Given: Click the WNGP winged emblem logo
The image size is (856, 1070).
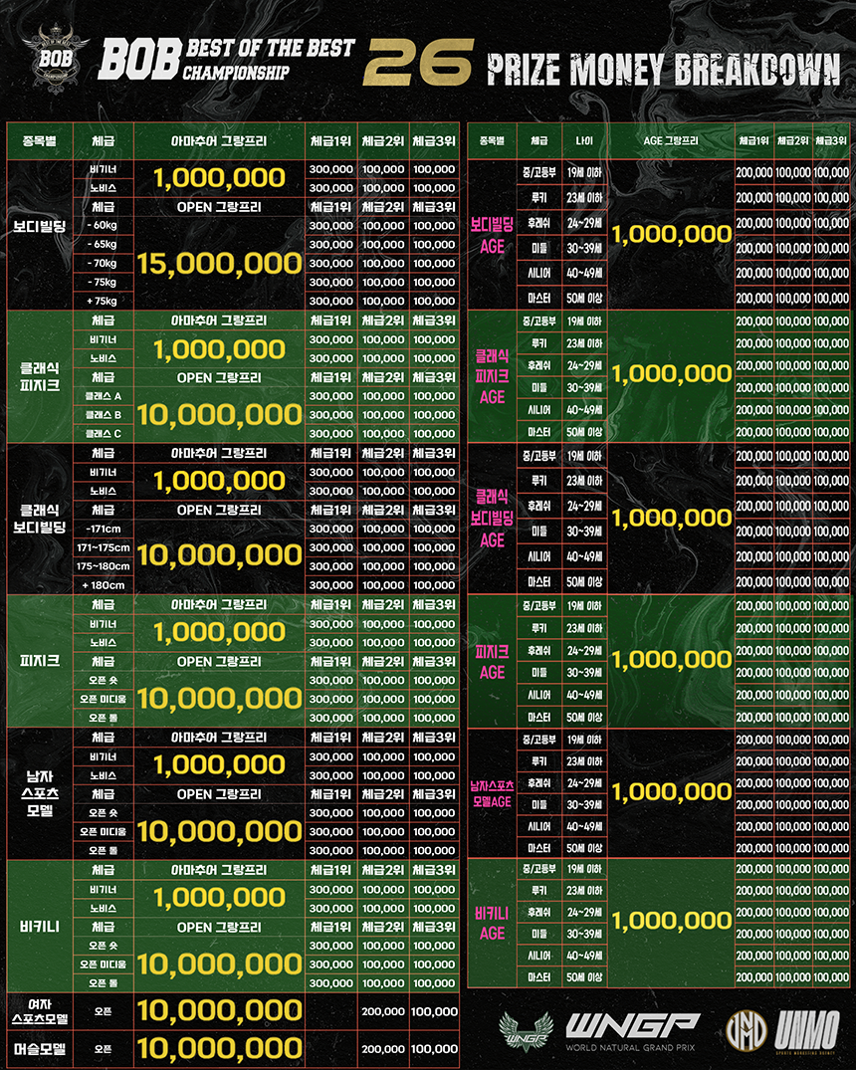Looking at the screenshot, I should pos(525,1030).
